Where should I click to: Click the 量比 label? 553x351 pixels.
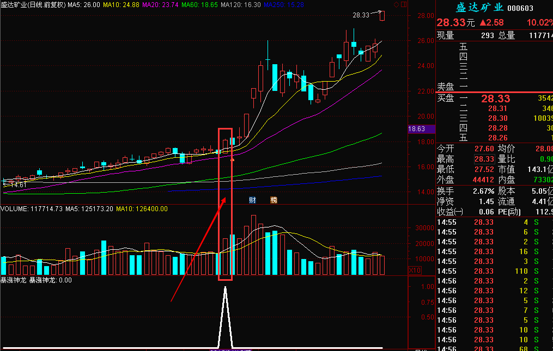point(507,159)
